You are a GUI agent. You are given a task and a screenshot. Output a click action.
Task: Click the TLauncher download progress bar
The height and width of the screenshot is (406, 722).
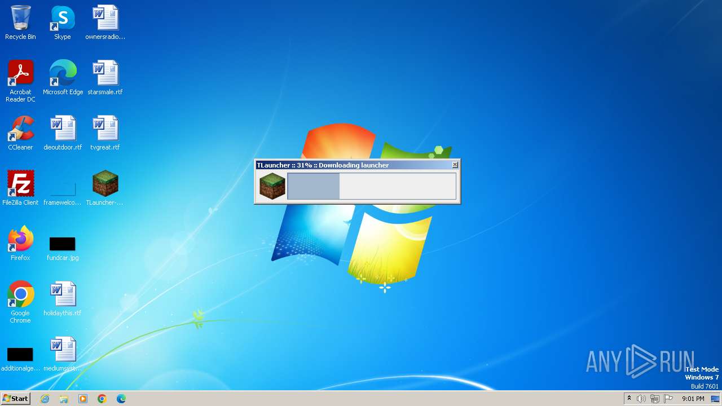coord(372,186)
